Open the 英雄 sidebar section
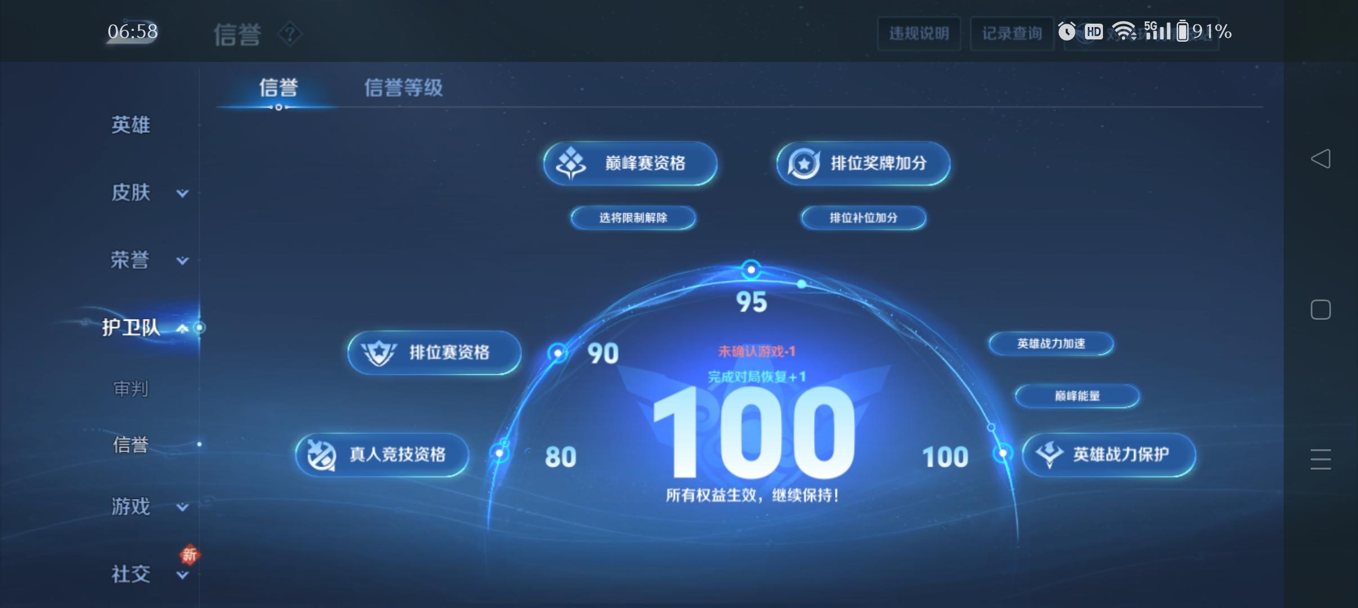This screenshot has width=1358, height=608. point(131,125)
